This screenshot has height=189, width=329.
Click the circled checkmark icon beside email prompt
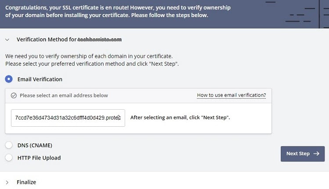[14, 96]
